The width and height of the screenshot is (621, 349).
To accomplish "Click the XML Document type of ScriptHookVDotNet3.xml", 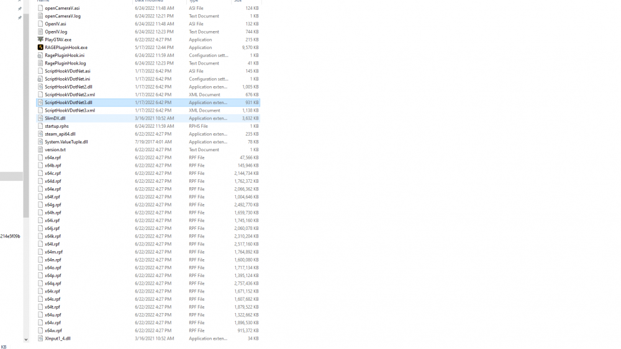I will click(204, 110).
